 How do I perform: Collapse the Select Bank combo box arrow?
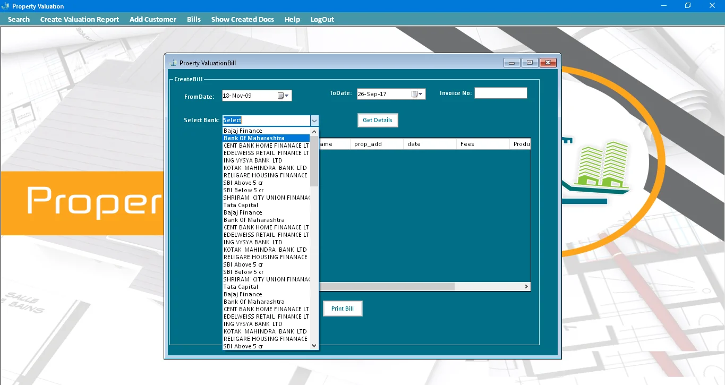(314, 121)
